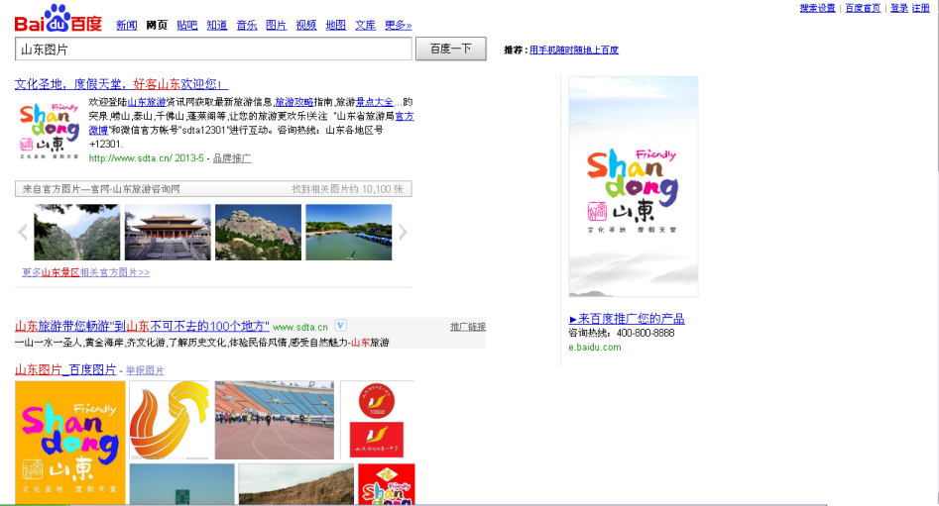Click the 来自官方图片 source bar
The width and height of the screenshot is (939, 506).
pos(213,189)
